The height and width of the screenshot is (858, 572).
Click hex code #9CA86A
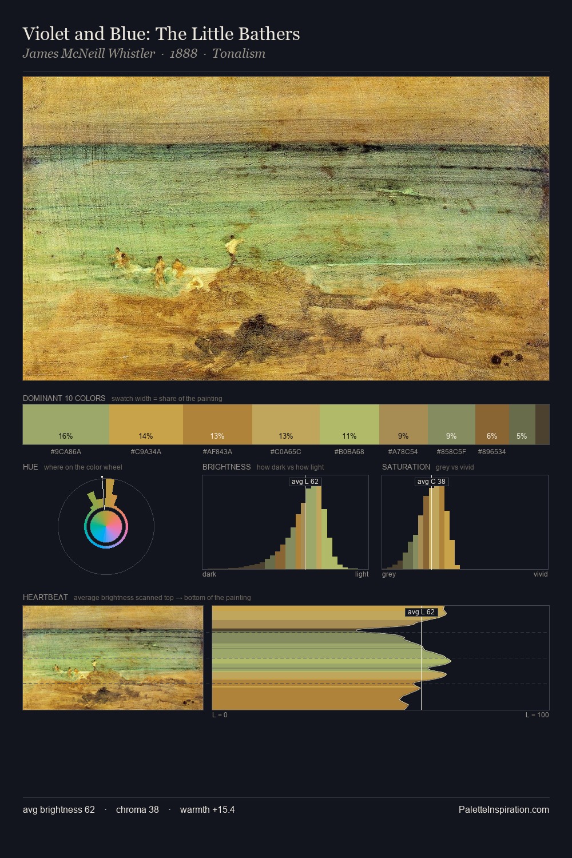click(66, 452)
